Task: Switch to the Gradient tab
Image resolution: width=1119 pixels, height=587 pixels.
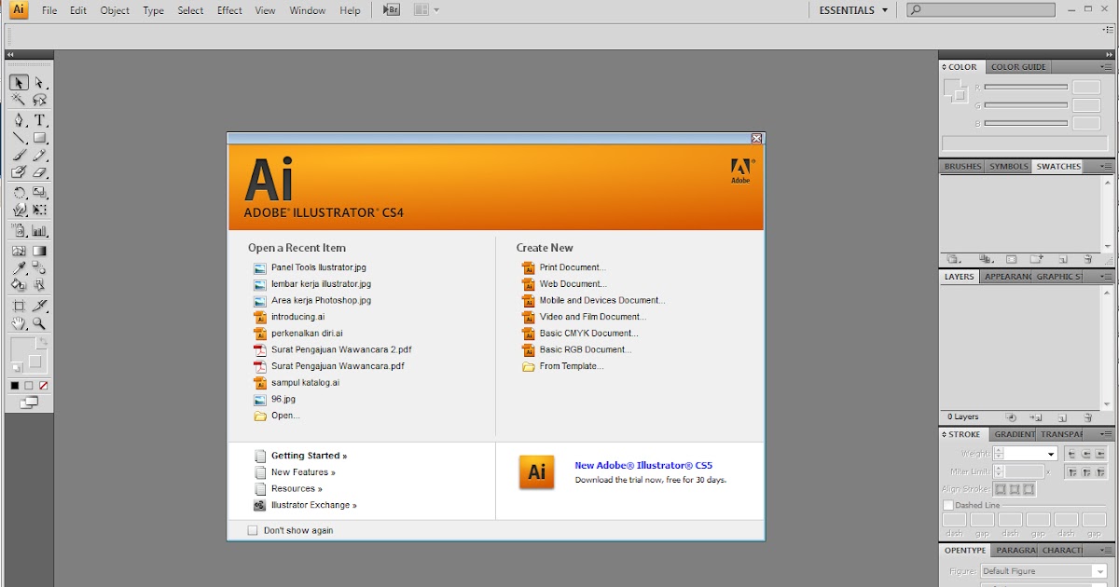Action: point(1014,434)
